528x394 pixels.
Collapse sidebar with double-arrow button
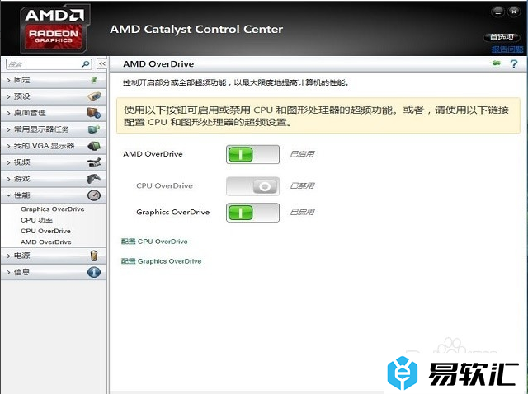coord(102,63)
